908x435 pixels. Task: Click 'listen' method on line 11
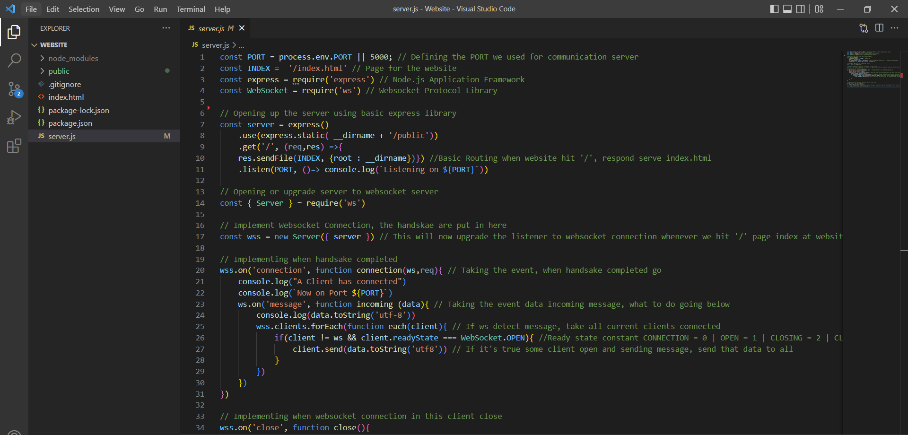tap(256, 169)
